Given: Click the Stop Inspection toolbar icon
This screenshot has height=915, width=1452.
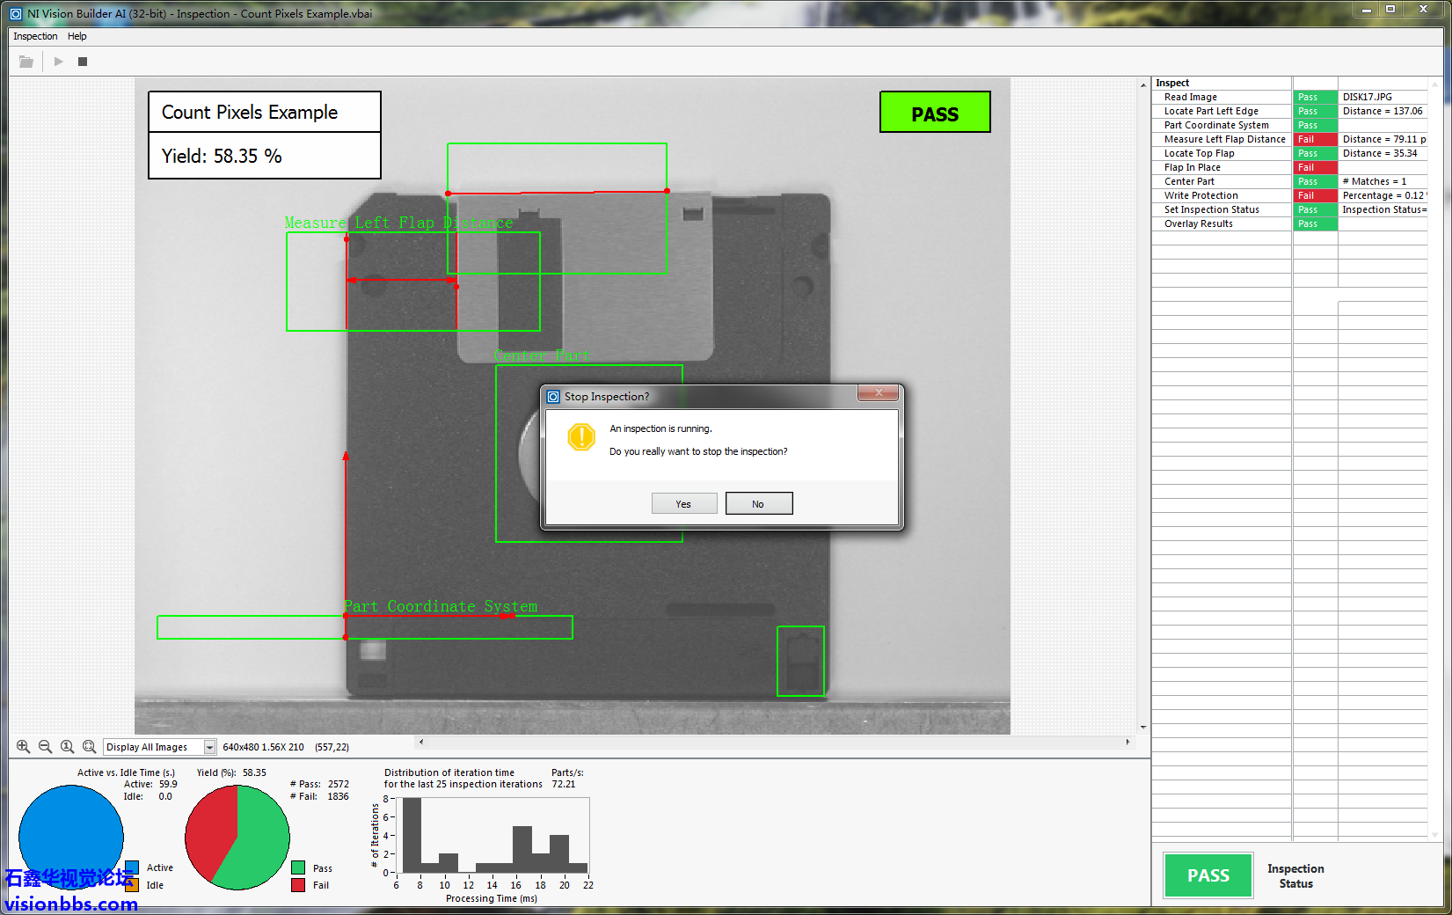Looking at the screenshot, I should [83, 62].
